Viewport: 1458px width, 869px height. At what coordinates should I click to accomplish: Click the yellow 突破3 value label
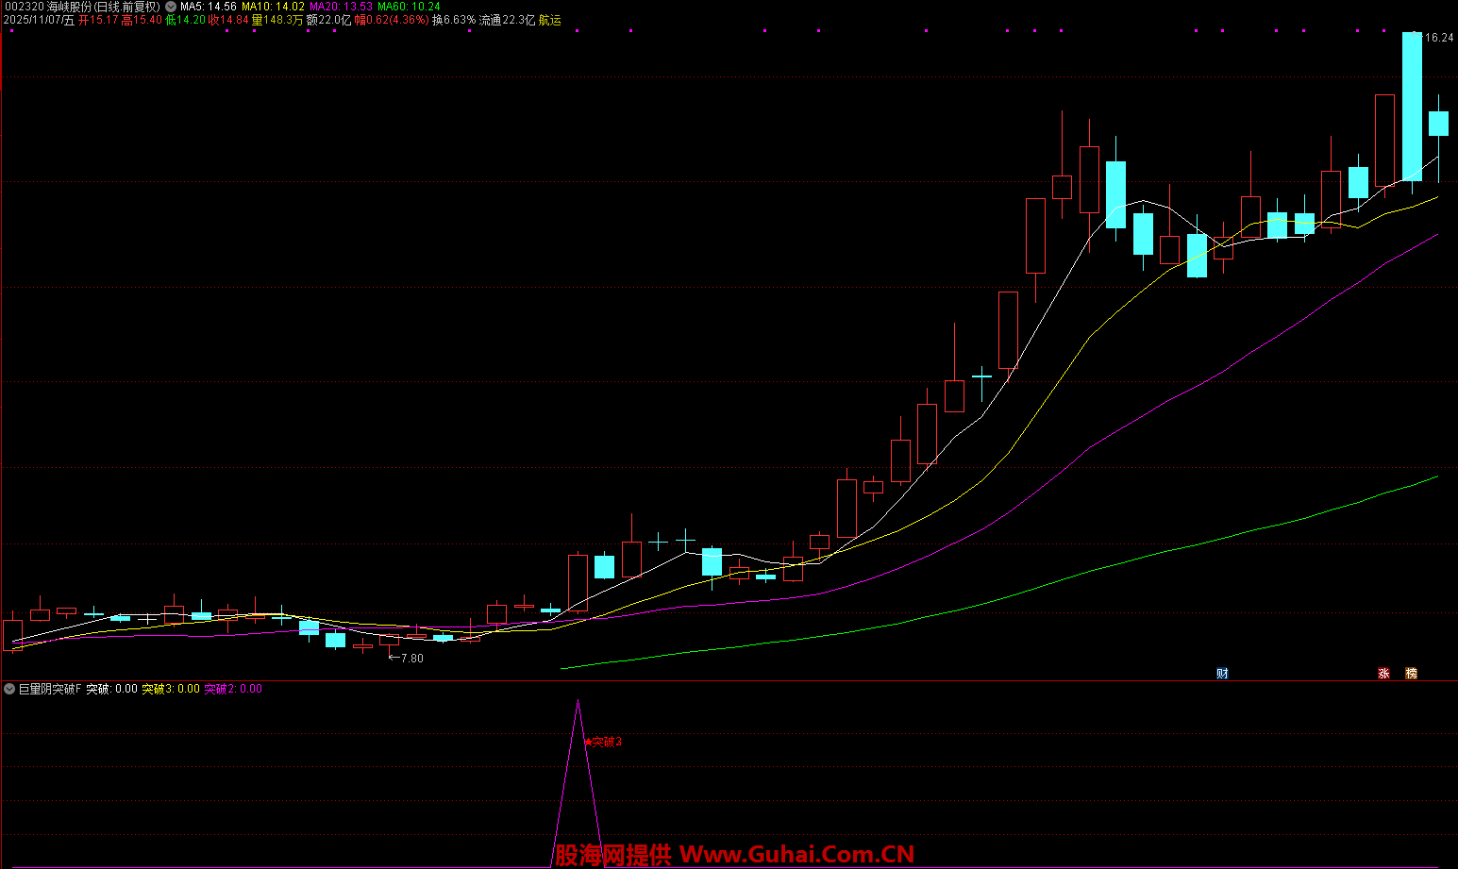170,689
